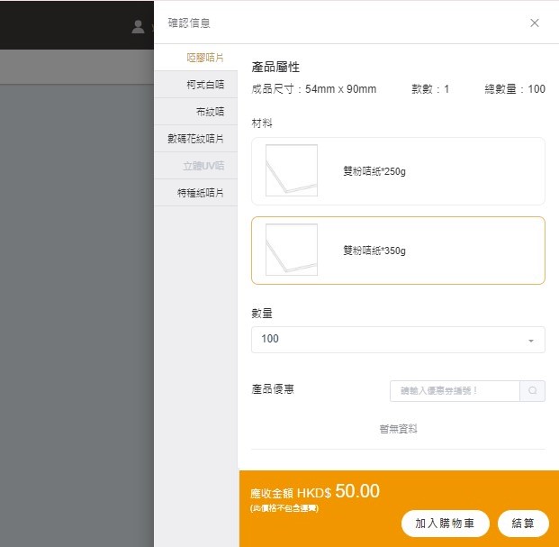Screen dimensions: 559x547
Task: Close the 確認信息 dialog
Action: coord(535,23)
